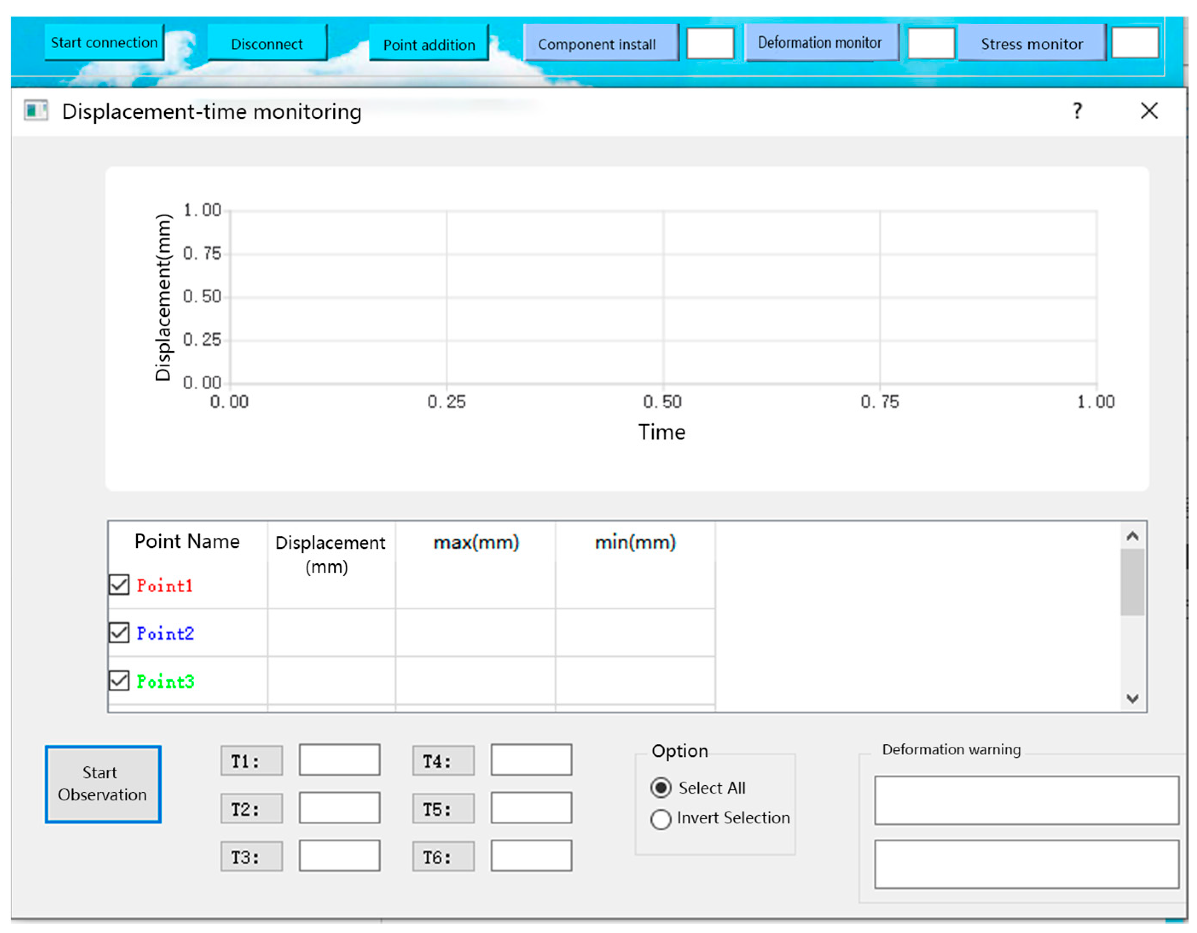1197x933 pixels.
Task: Click the dialog window icon in title bar
Action: coord(36,111)
